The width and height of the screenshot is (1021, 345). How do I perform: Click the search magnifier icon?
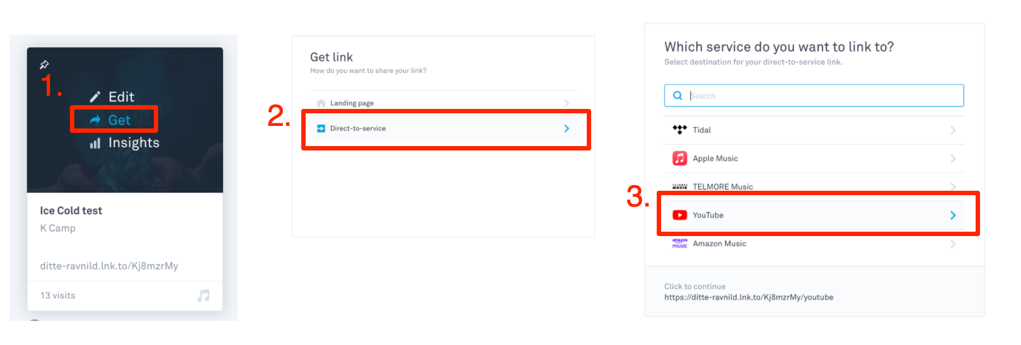[678, 96]
